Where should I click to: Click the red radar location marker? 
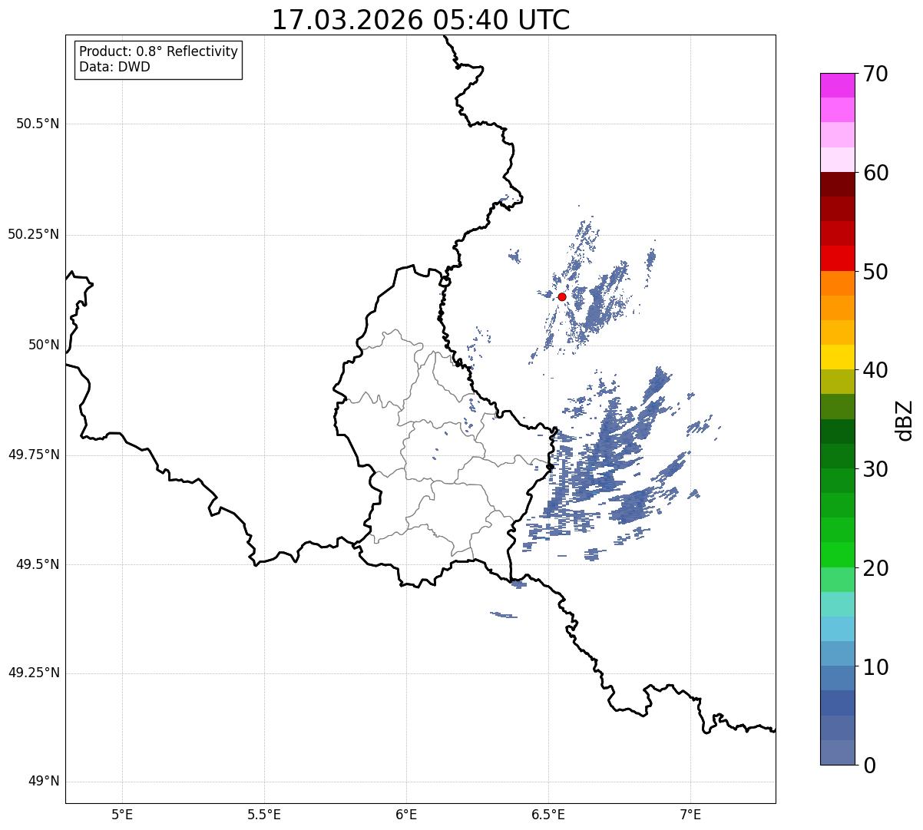(562, 296)
